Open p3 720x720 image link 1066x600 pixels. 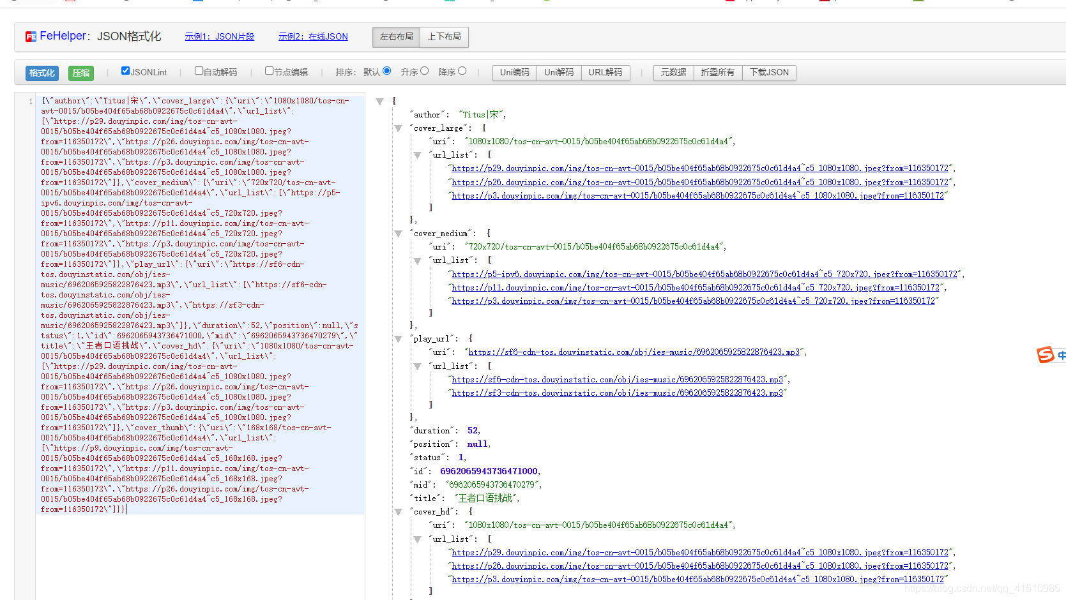pyautogui.click(x=693, y=301)
